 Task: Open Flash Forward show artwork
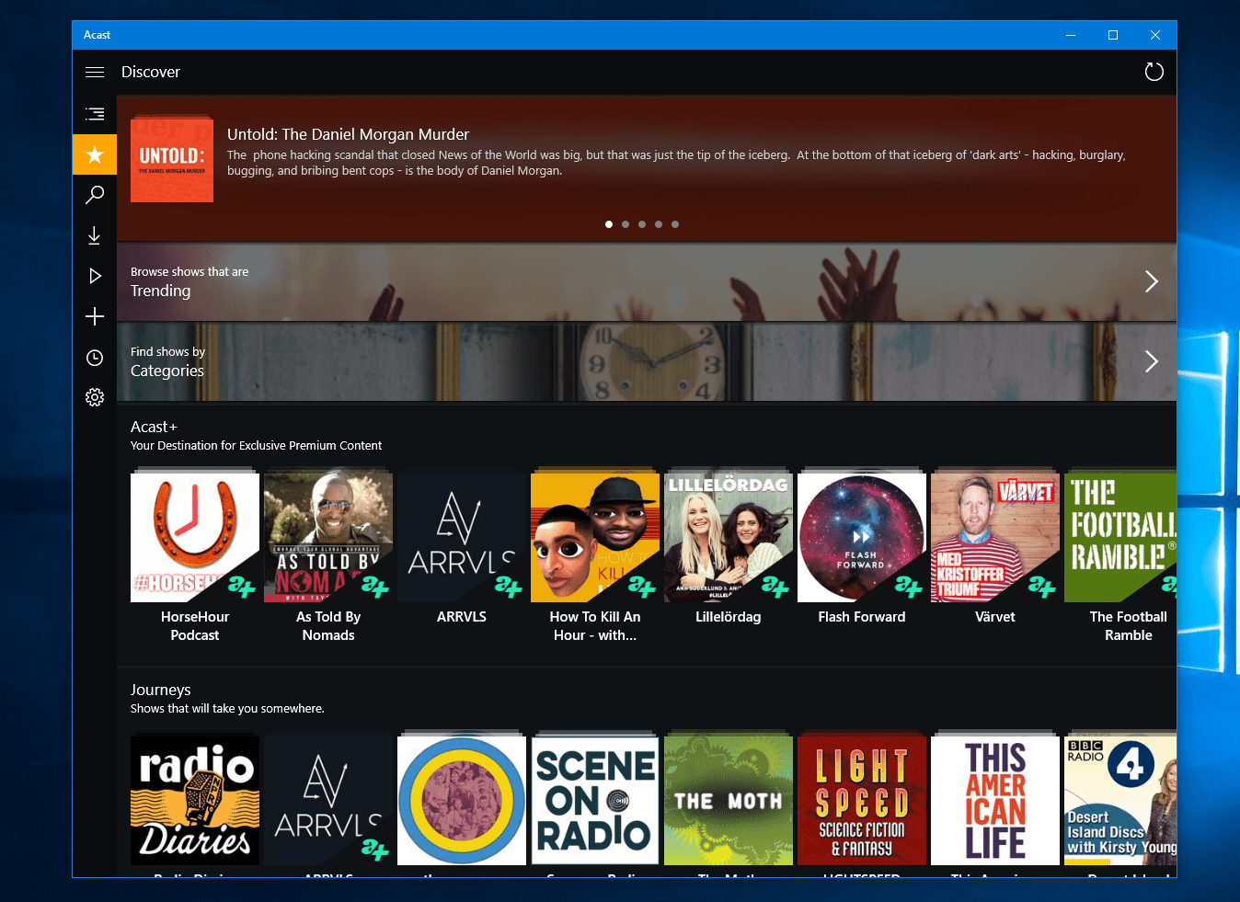862,538
